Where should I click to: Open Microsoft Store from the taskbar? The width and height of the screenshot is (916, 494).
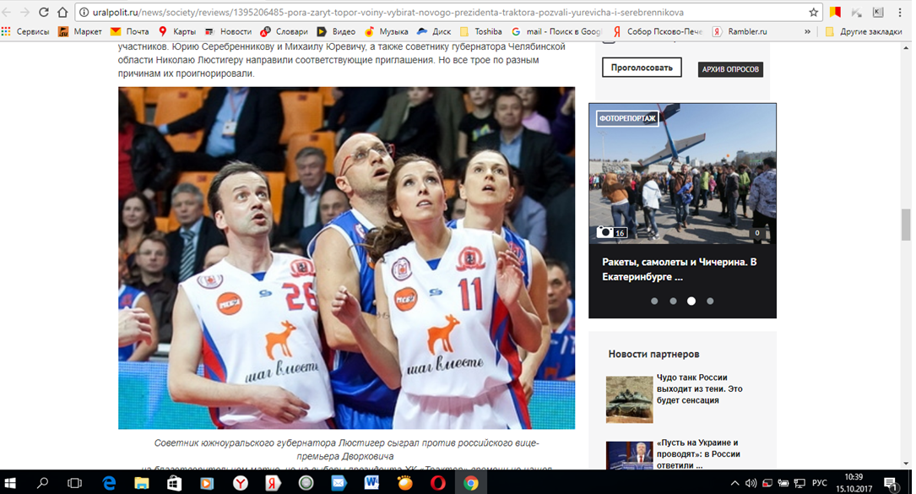click(175, 483)
